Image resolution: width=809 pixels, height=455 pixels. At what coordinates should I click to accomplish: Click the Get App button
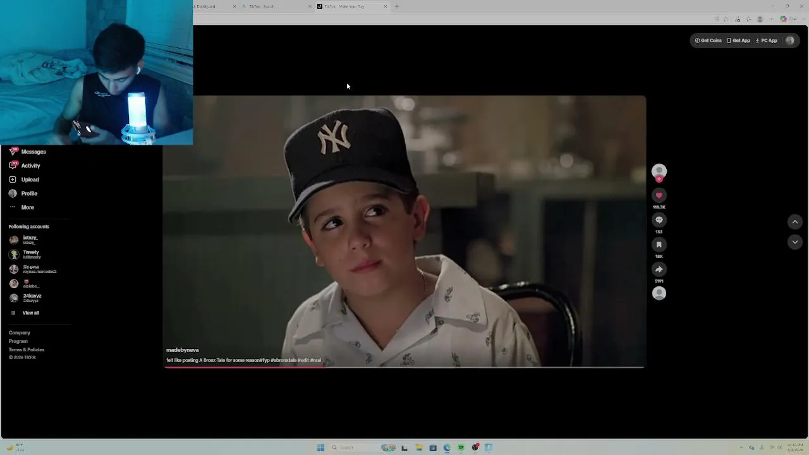(x=738, y=40)
